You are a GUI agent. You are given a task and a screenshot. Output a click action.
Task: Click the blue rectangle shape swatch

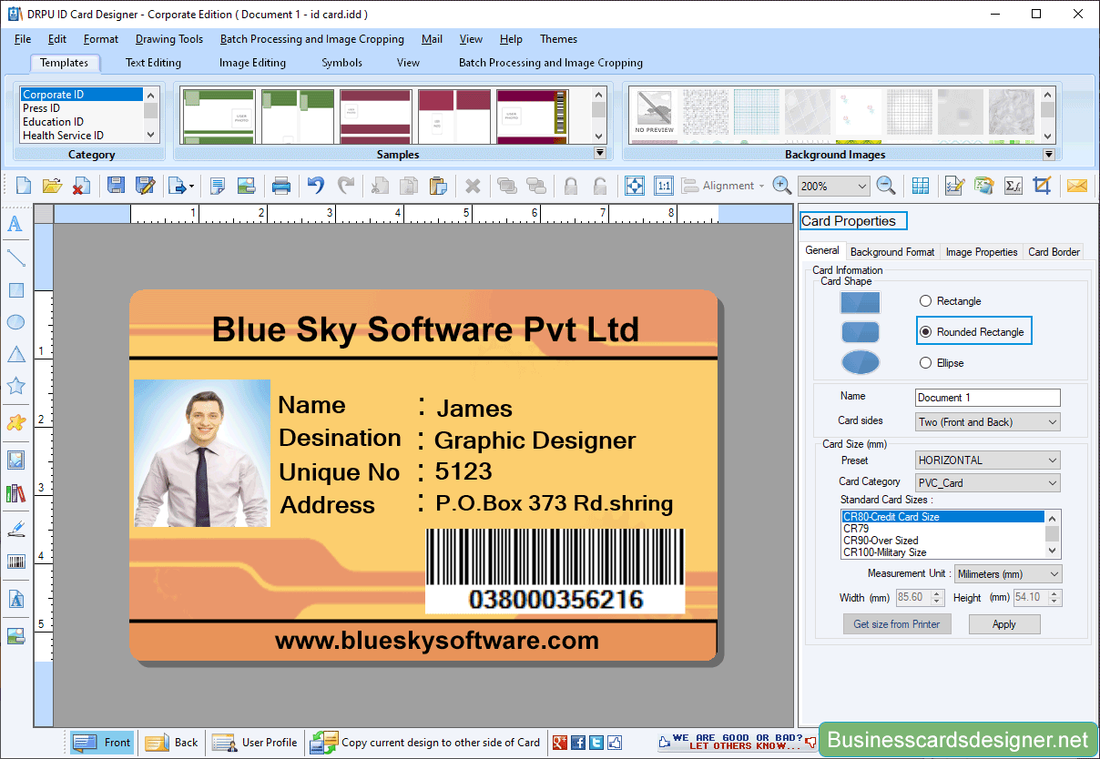[861, 302]
